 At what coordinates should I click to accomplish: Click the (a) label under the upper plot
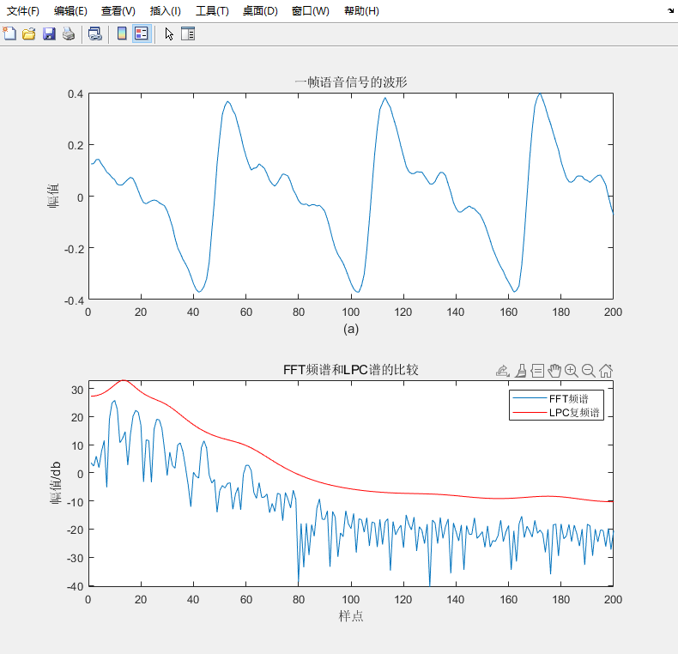[x=351, y=330]
